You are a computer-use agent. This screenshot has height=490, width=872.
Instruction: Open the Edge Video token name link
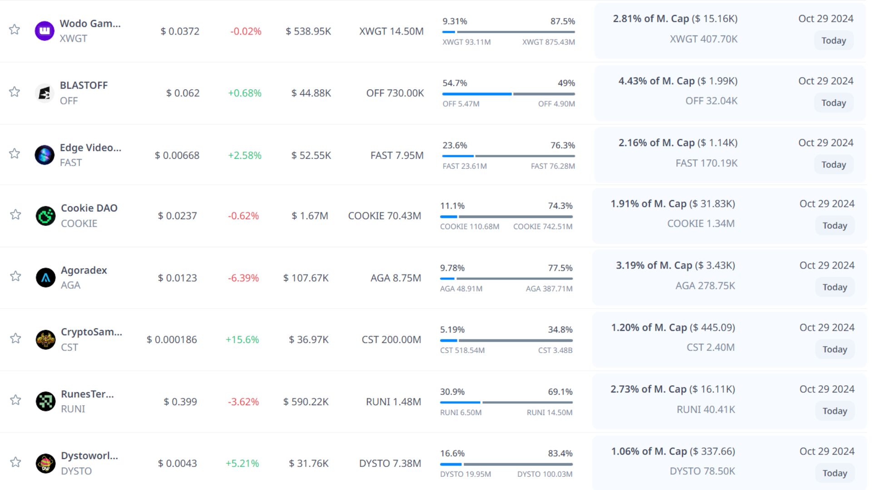click(90, 148)
